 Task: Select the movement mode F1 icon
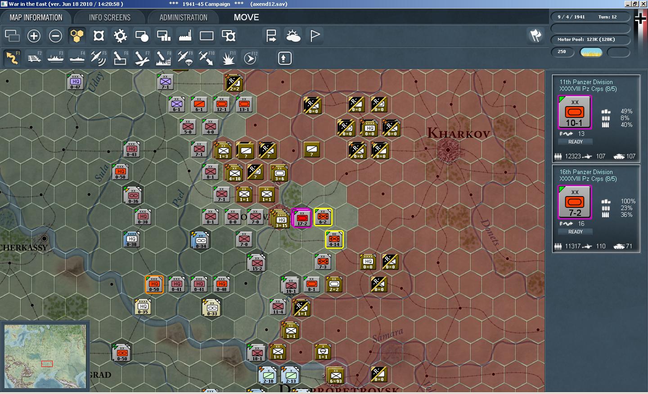(12, 58)
